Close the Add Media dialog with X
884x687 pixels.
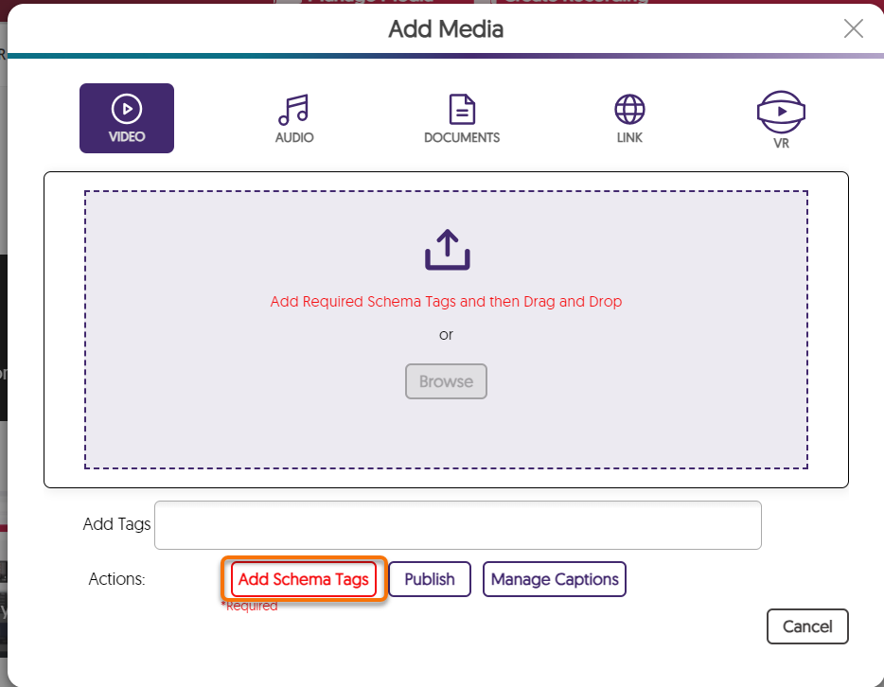(853, 28)
